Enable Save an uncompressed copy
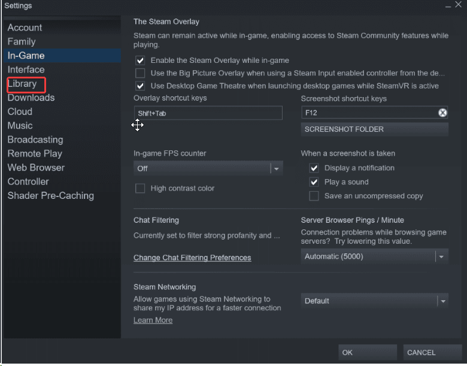This screenshot has height=366, width=467. [314, 196]
